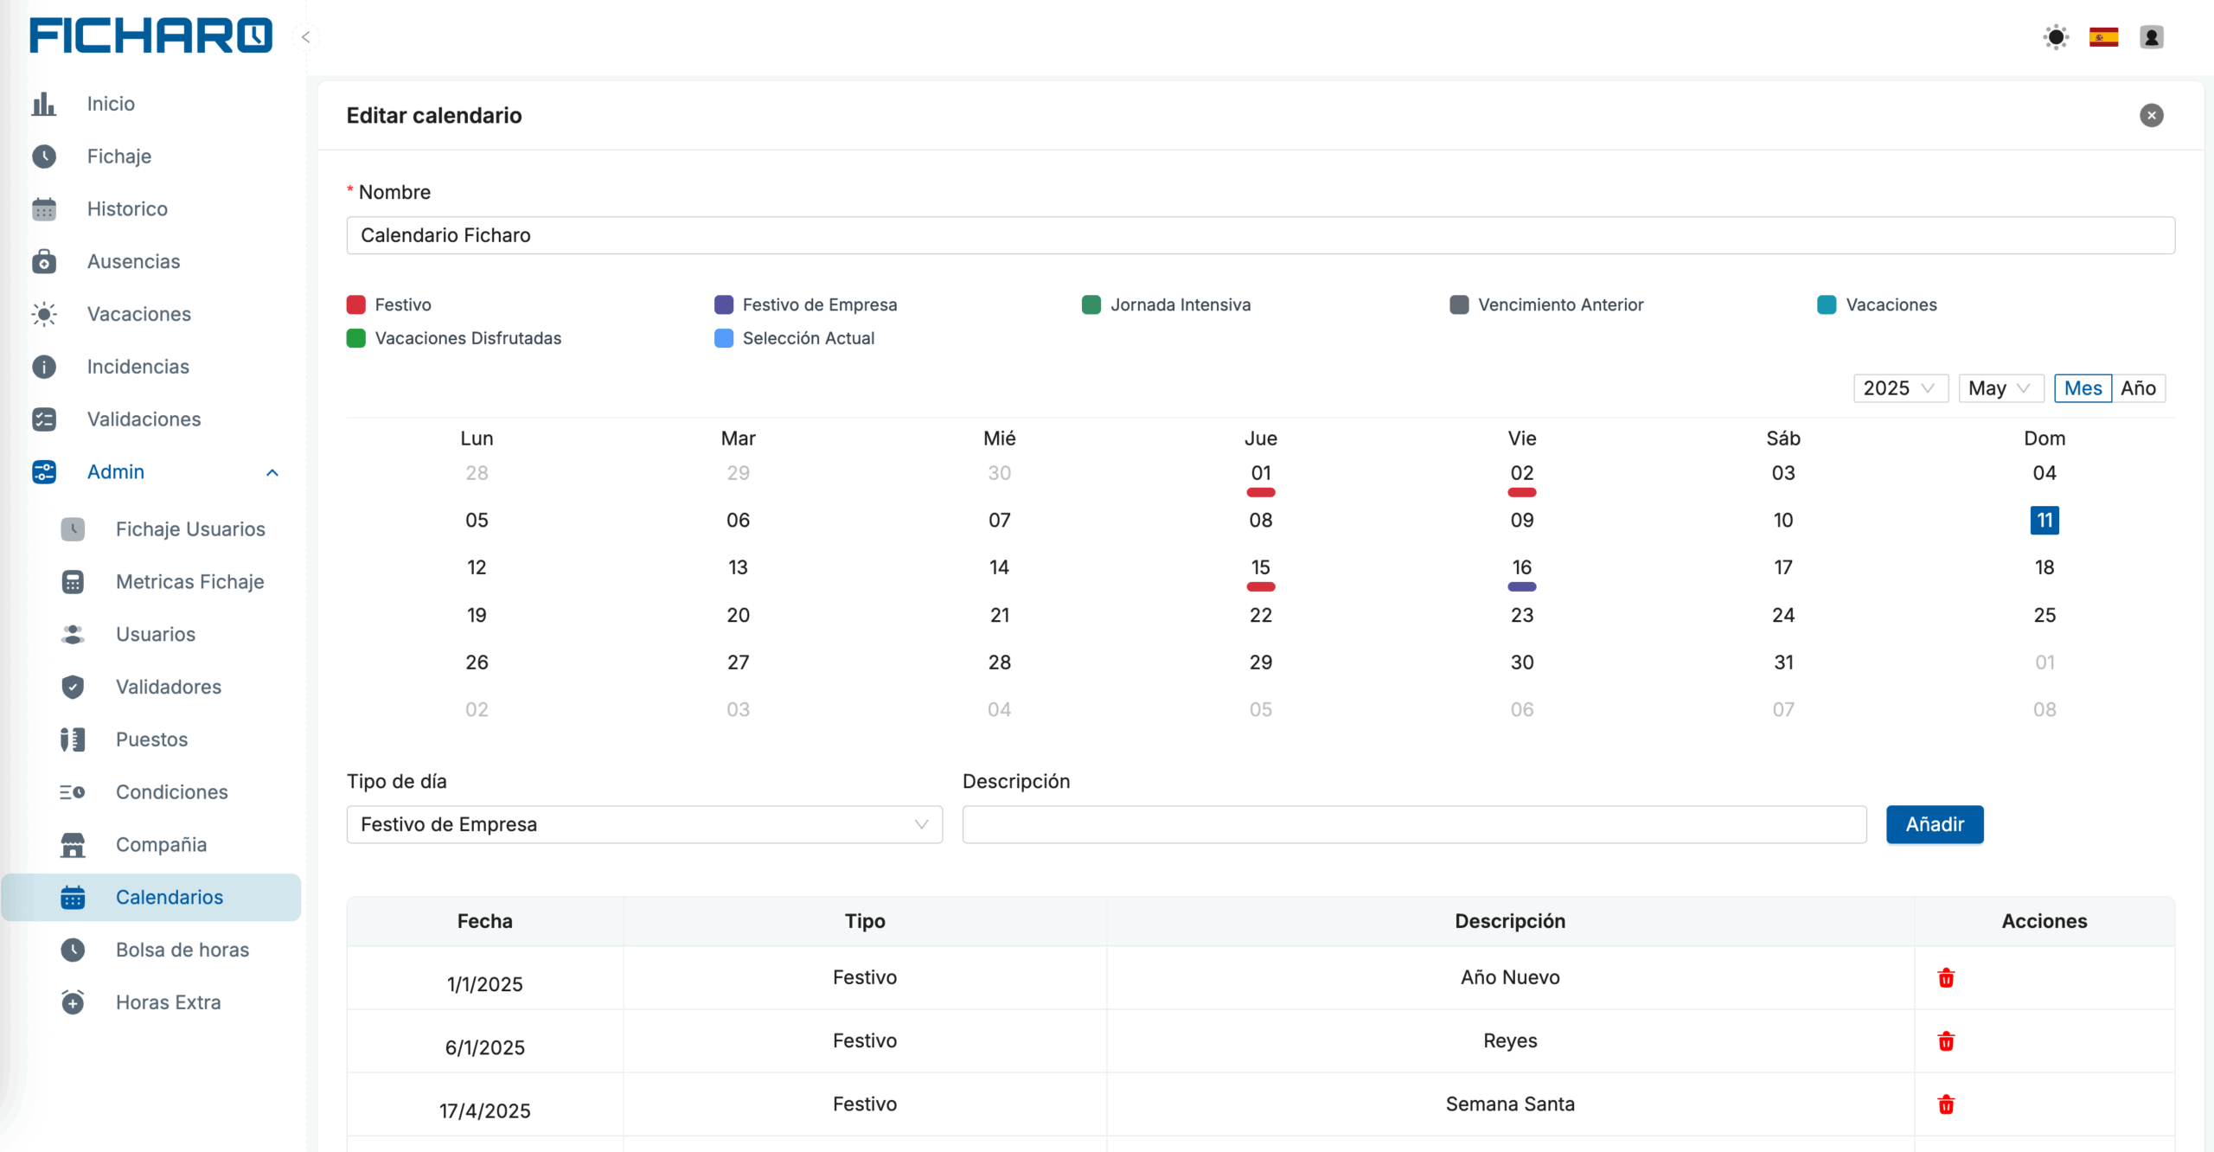2214x1152 pixels.
Task: Delete the Año Nuevo holiday row
Action: pyautogui.click(x=1946, y=977)
